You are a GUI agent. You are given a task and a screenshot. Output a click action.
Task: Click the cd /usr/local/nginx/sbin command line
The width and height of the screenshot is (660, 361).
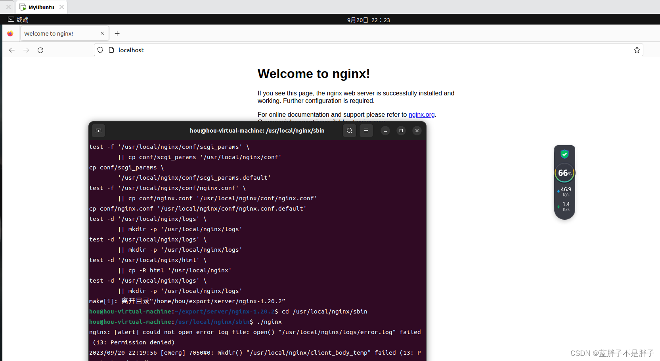[x=228, y=312]
